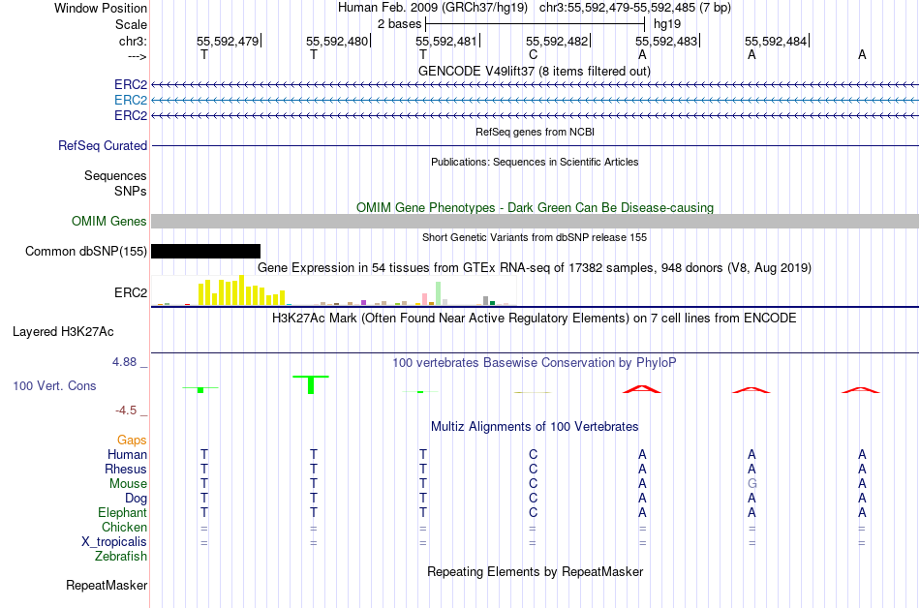Click the Scale label

(x=131, y=24)
